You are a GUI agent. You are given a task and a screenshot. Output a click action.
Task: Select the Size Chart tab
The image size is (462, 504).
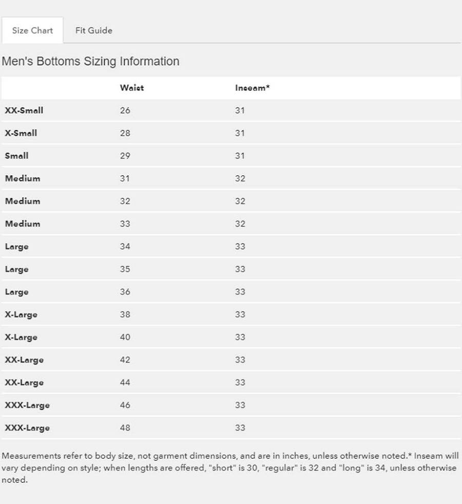(x=32, y=30)
